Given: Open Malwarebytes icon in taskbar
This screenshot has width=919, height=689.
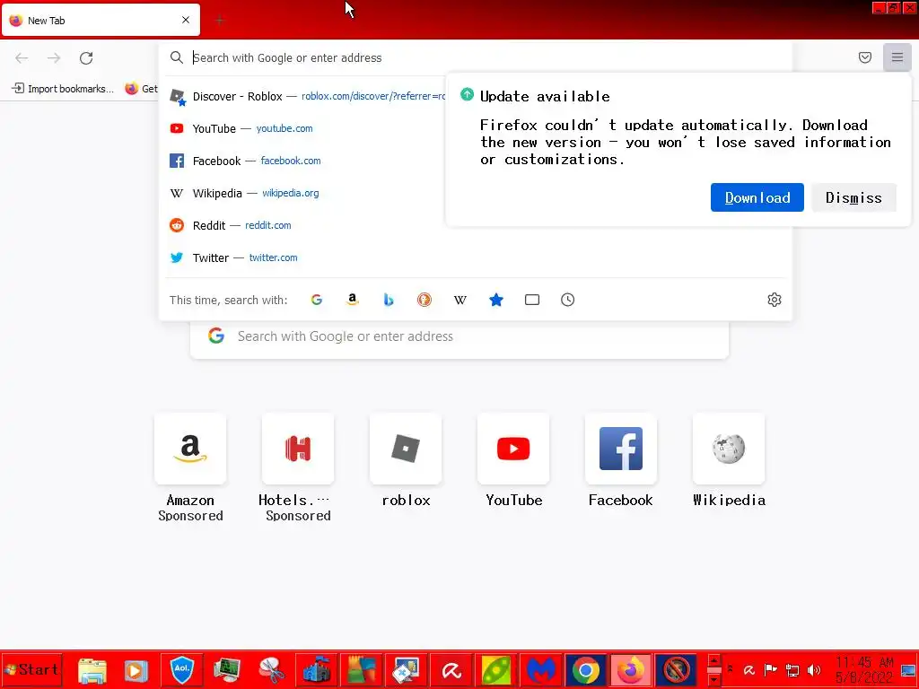Looking at the screenshot, I should tap(540, 670).
